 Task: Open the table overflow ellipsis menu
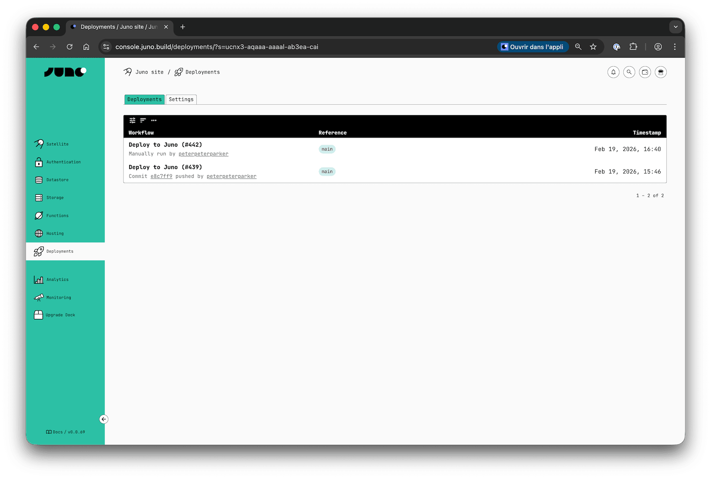pos(153,120)
